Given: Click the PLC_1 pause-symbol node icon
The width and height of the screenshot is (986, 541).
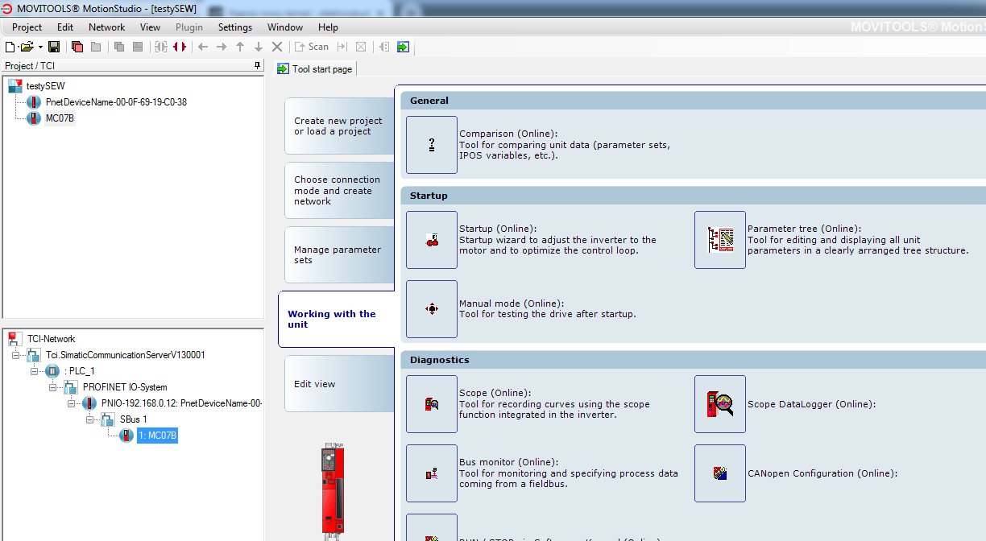Looking at the screenshot, I should point(52,371).
